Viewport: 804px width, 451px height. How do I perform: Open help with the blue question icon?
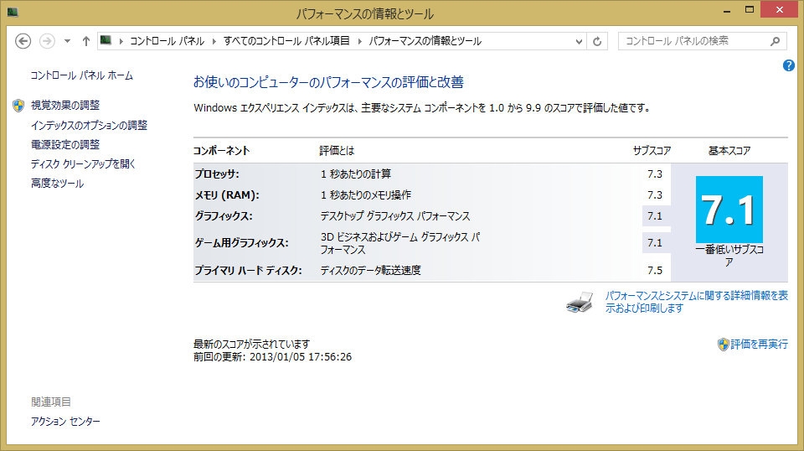tap(789, 65)
